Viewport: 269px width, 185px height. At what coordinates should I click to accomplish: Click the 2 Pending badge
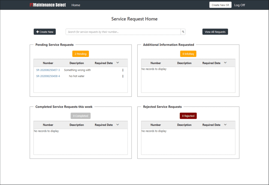(80, 54)
